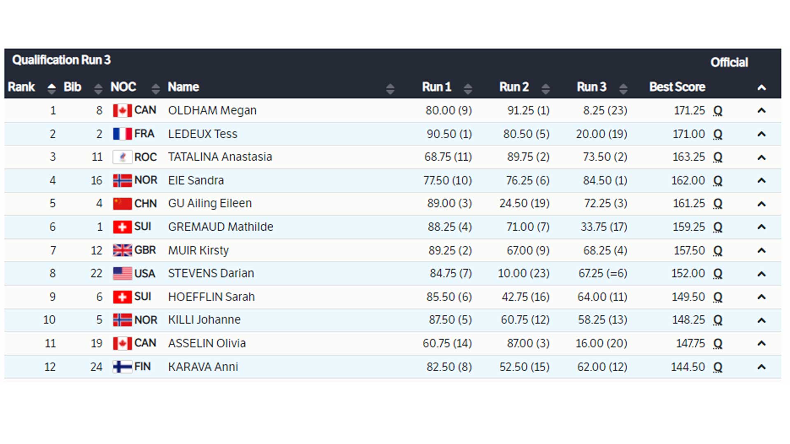790x444 pixels.
Task: Open athlete TATALINA Anastasia
Action: (x=220, y=157)
